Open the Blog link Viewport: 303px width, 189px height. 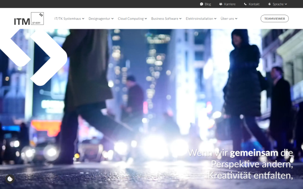208,4
